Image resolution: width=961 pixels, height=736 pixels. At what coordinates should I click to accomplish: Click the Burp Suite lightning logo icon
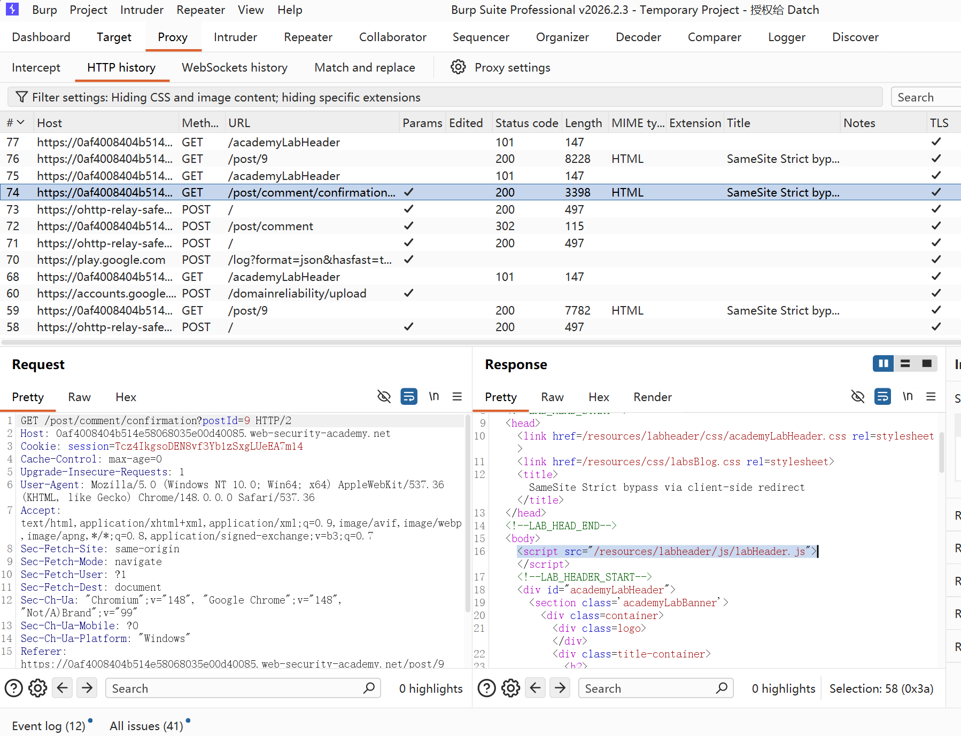point(12,9)
